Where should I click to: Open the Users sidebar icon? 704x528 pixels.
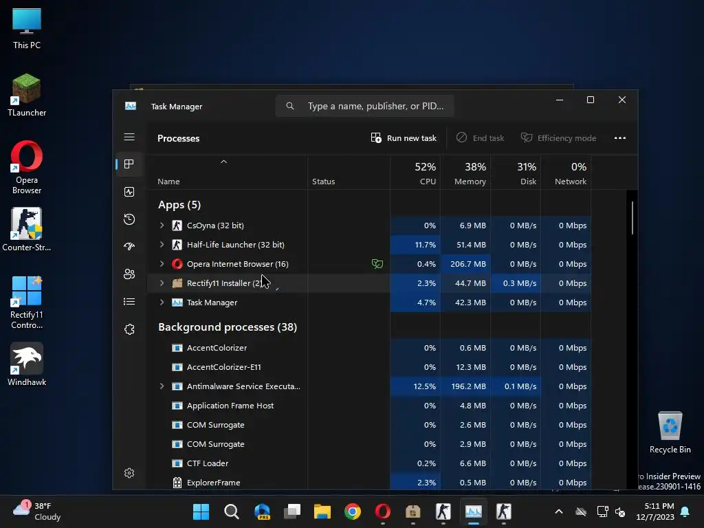pyautogui.click(x=129, y=274)
